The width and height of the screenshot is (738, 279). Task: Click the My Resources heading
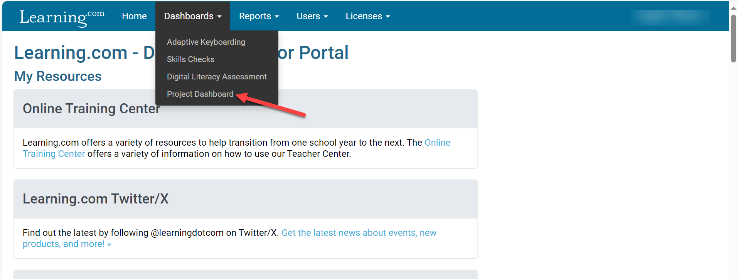coord(58,76)
